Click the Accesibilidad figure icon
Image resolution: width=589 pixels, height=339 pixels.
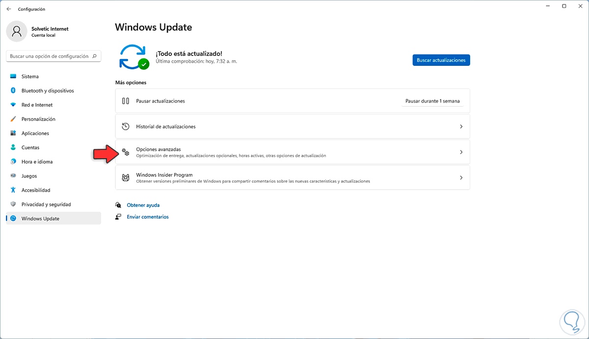point(13,190)
